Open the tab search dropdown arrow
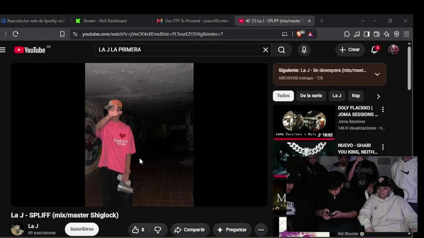 (x=363, y=21)
